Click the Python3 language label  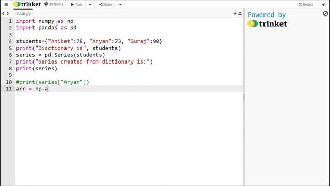[x=54, y=4]
